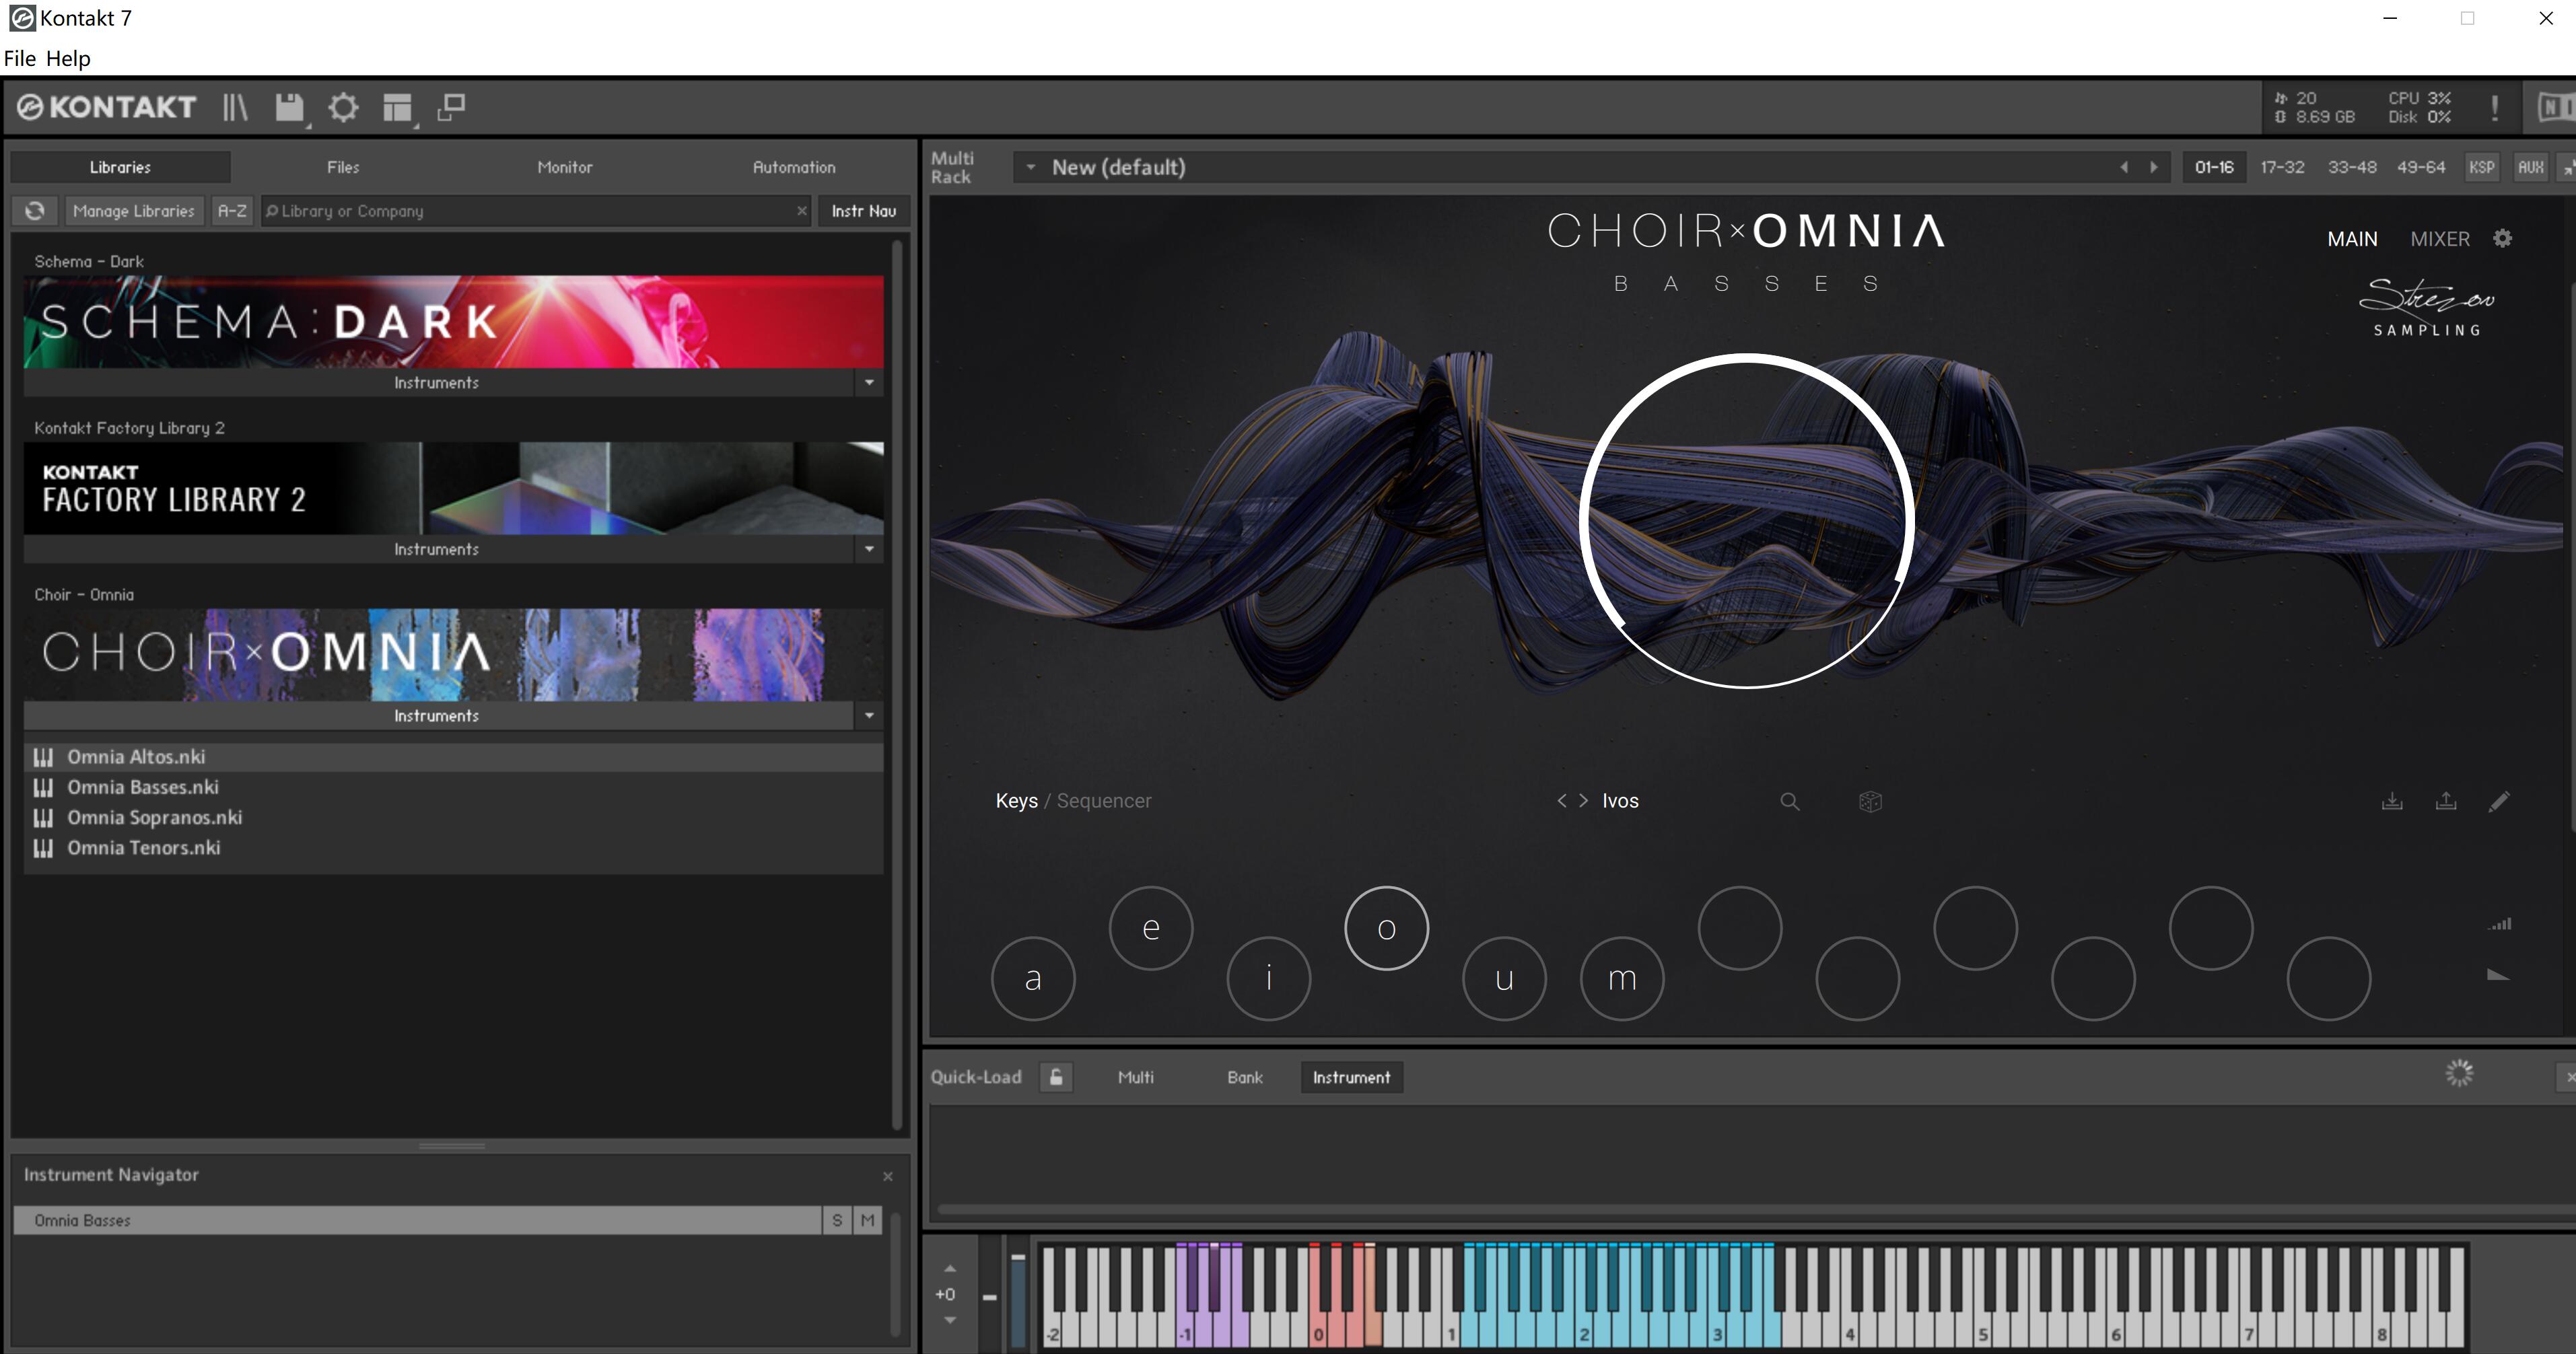Expand the Schema Dark Instruments dropdown
2576x1354 pixels.
[x=868, y=382]
